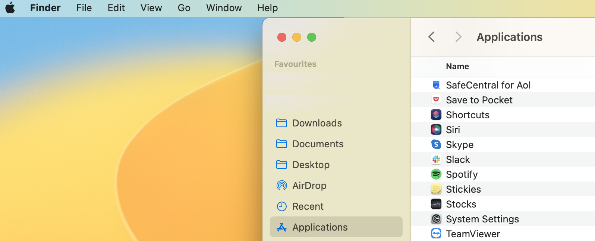The image size is (595, 241).
Task: Select the 'Stickies' file name
Action: [x=463, y=189]
